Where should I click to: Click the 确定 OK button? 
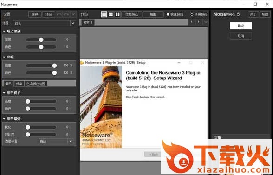[241, 26]
